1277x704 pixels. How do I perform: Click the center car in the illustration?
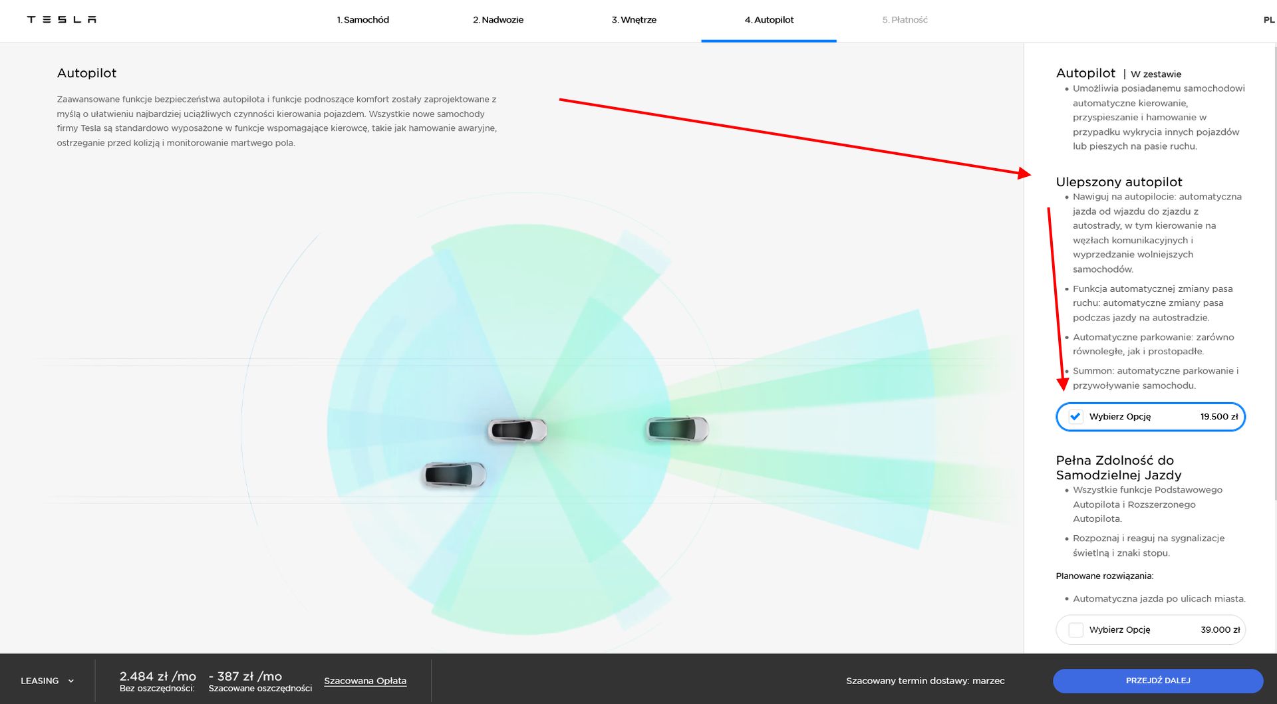point(517,431)
